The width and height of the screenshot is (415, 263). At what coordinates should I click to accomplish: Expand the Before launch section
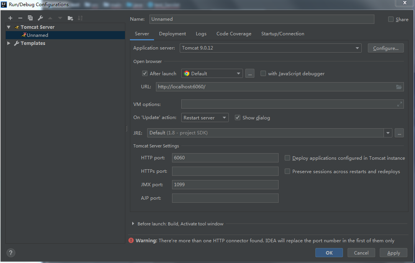(133, 224)
